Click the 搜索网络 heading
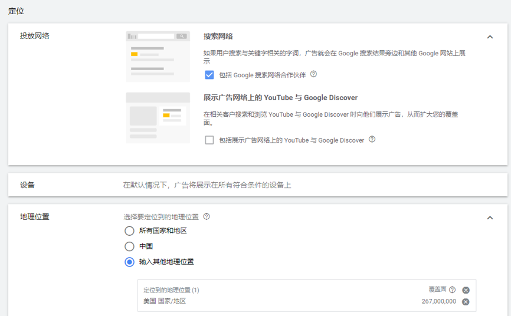The height and width of the screenshot is (316, 511). pyautogui.click(x=218, y=36)
